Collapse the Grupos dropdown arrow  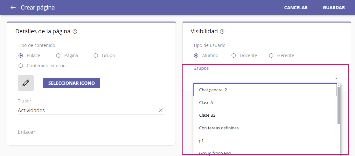click(336, 78)
